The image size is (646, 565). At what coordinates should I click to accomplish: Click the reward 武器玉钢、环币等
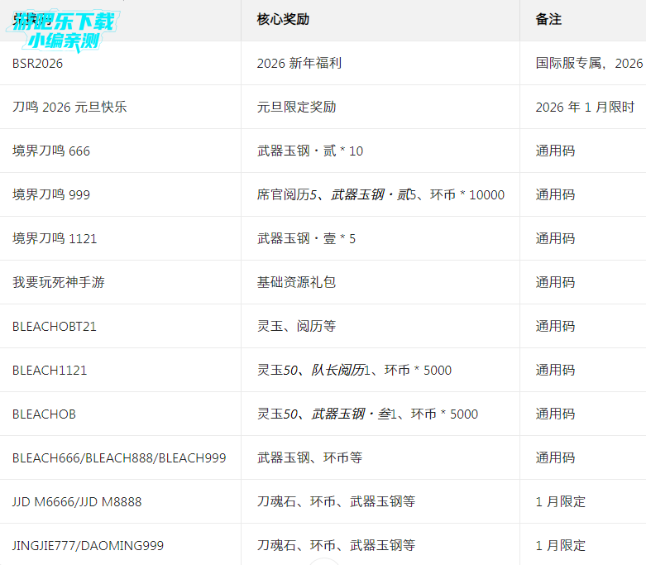point(309,457)
